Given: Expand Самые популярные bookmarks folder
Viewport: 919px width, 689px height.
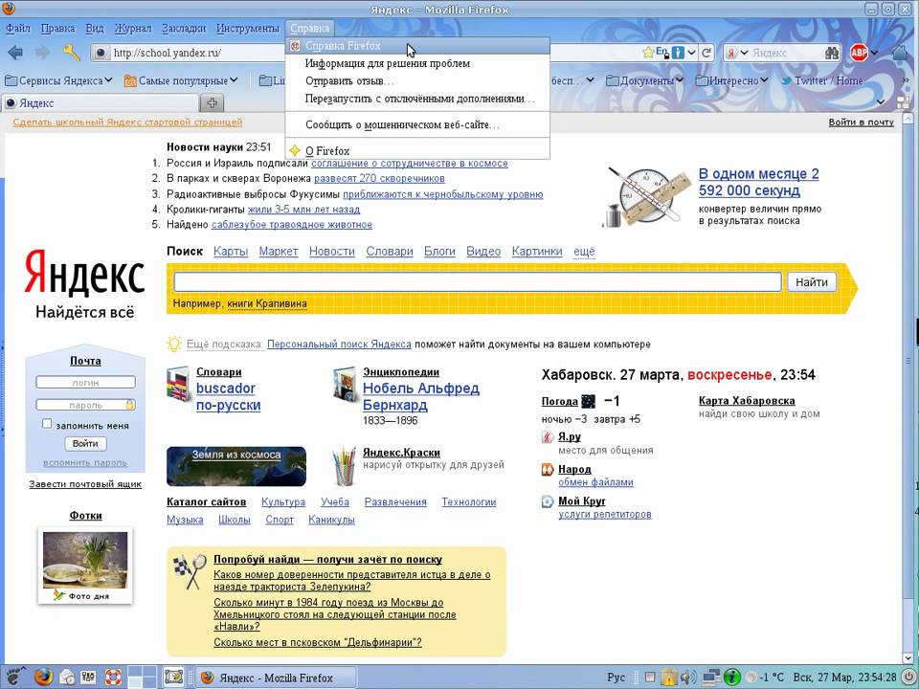Looking at the screenshot, I should (181, 80).
